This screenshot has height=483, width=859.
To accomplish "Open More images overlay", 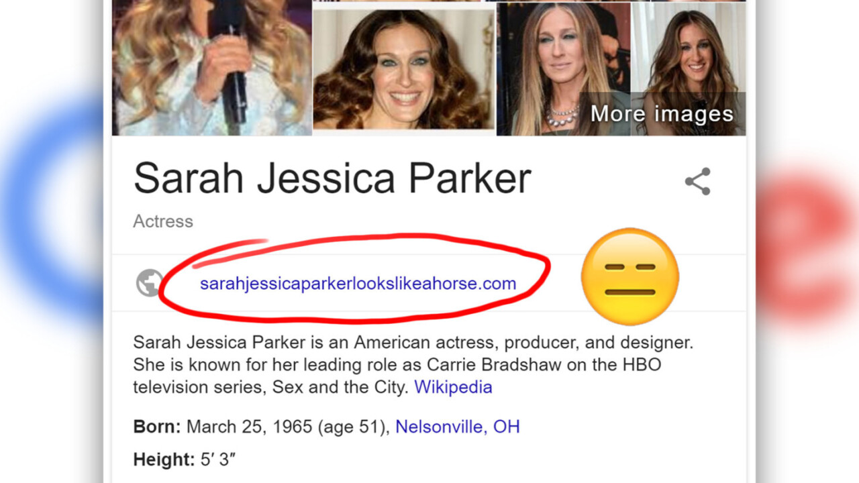I will 662,114.
